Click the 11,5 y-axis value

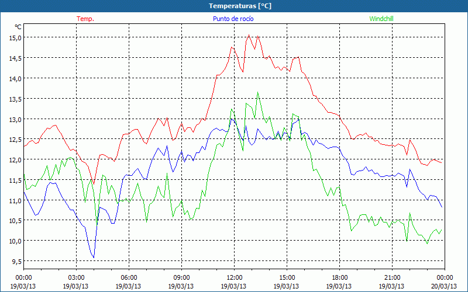[x=15, y=180]
